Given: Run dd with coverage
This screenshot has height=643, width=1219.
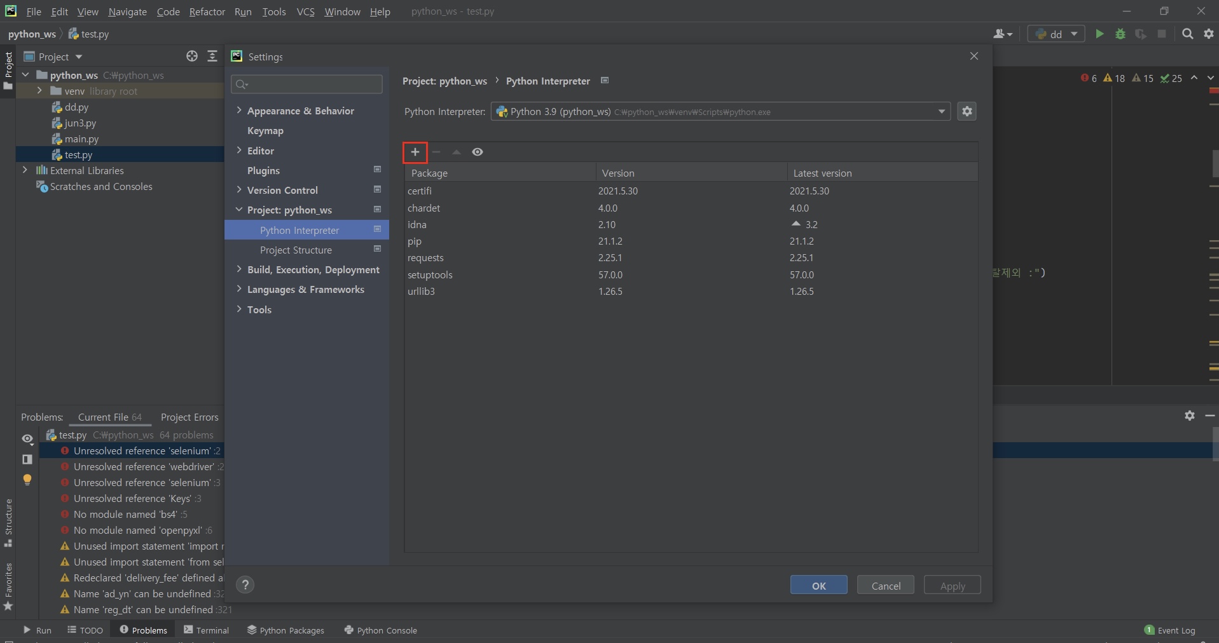Looking at the screenshot, I should click(x=1141, y=34).
